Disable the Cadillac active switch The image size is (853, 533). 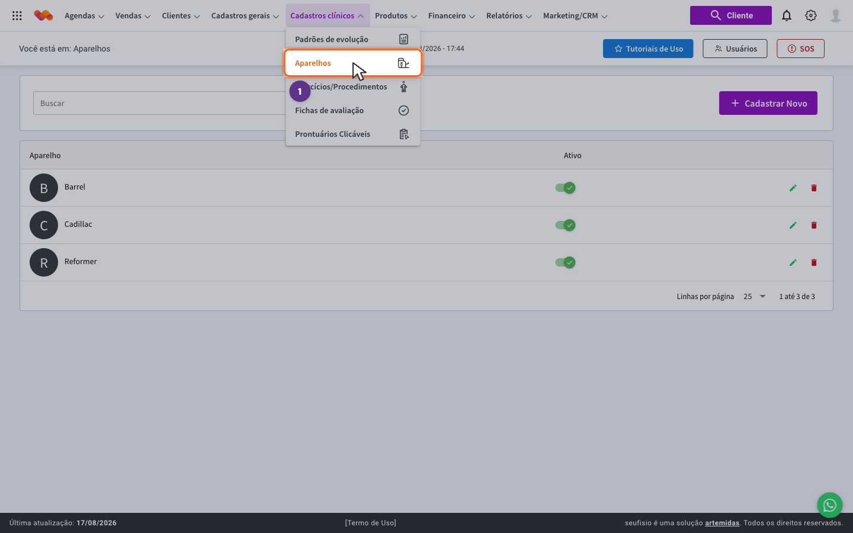(x=565, y=225)
